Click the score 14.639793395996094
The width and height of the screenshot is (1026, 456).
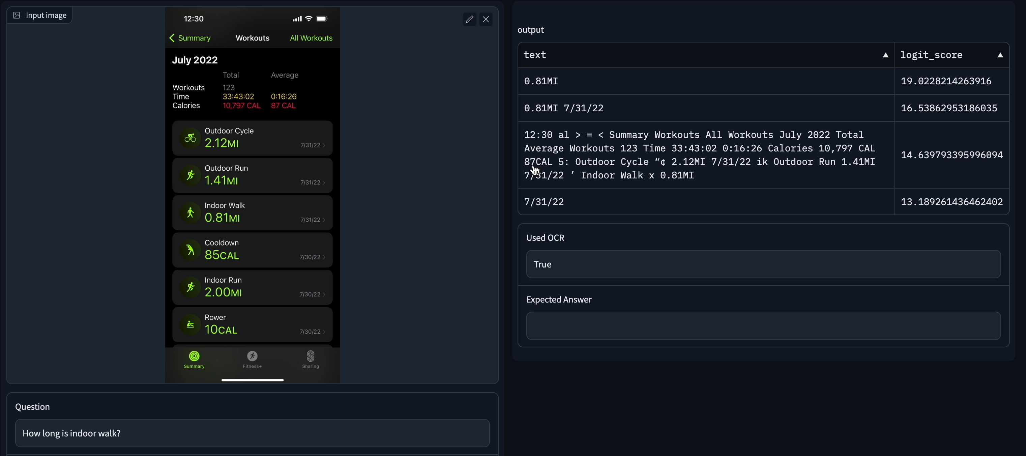[x=951, y=155]
